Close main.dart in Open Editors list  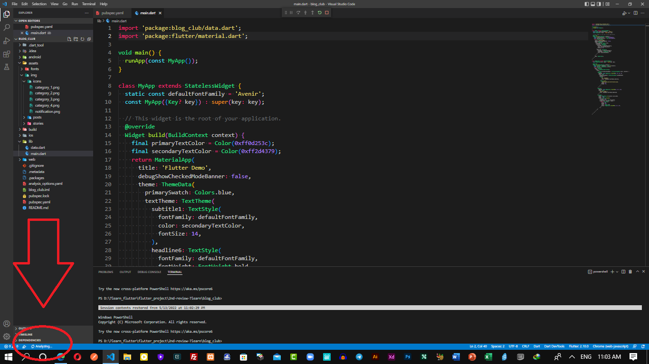point(22,33)
